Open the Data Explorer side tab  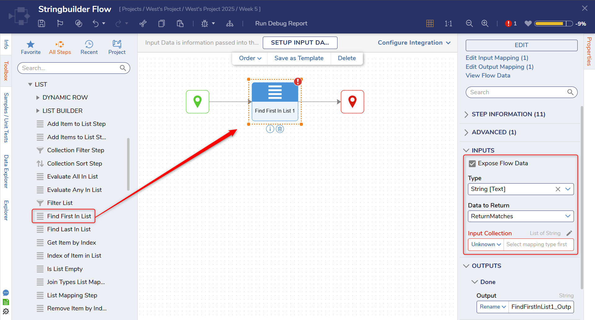(6, 171)
